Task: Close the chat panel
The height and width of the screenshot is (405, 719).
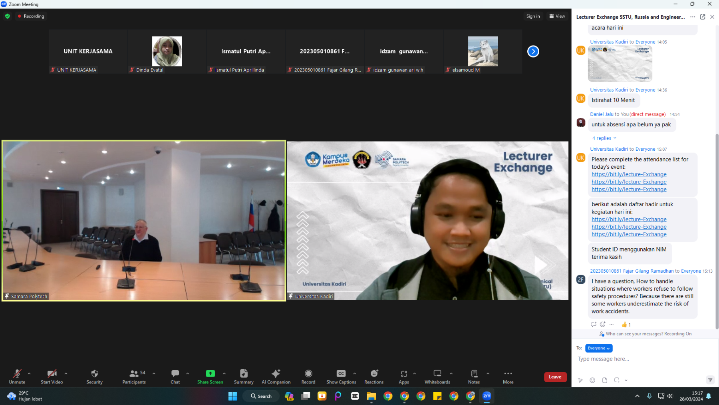Action: coord(712,17)
